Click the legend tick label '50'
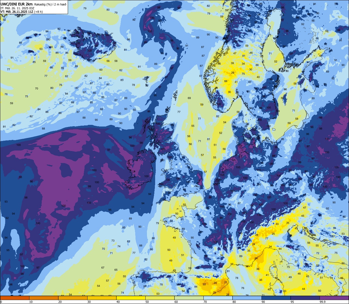The width and height of the screenshot is (349, 304). pyautogui.click(x=147, y=302)
